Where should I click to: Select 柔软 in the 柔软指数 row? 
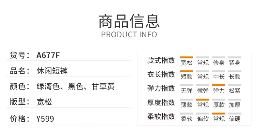coord(186,119)
